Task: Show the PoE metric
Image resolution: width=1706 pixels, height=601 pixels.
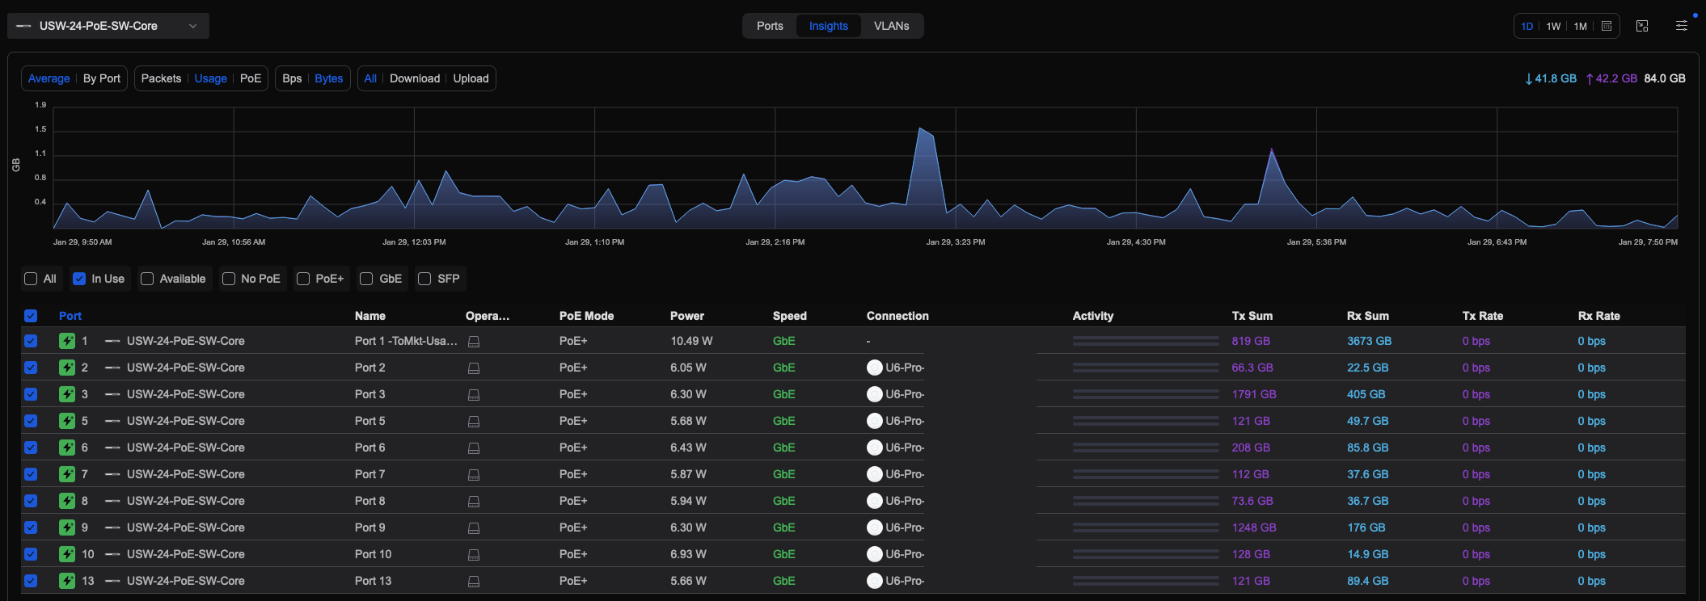Action: (x=251, y=78)
